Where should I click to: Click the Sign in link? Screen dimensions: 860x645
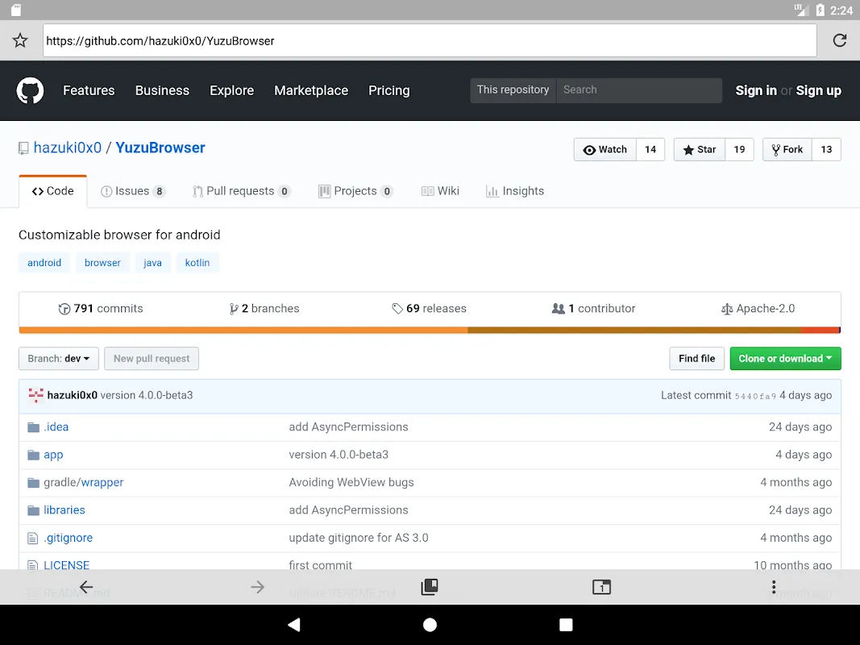tap(756, 90)
